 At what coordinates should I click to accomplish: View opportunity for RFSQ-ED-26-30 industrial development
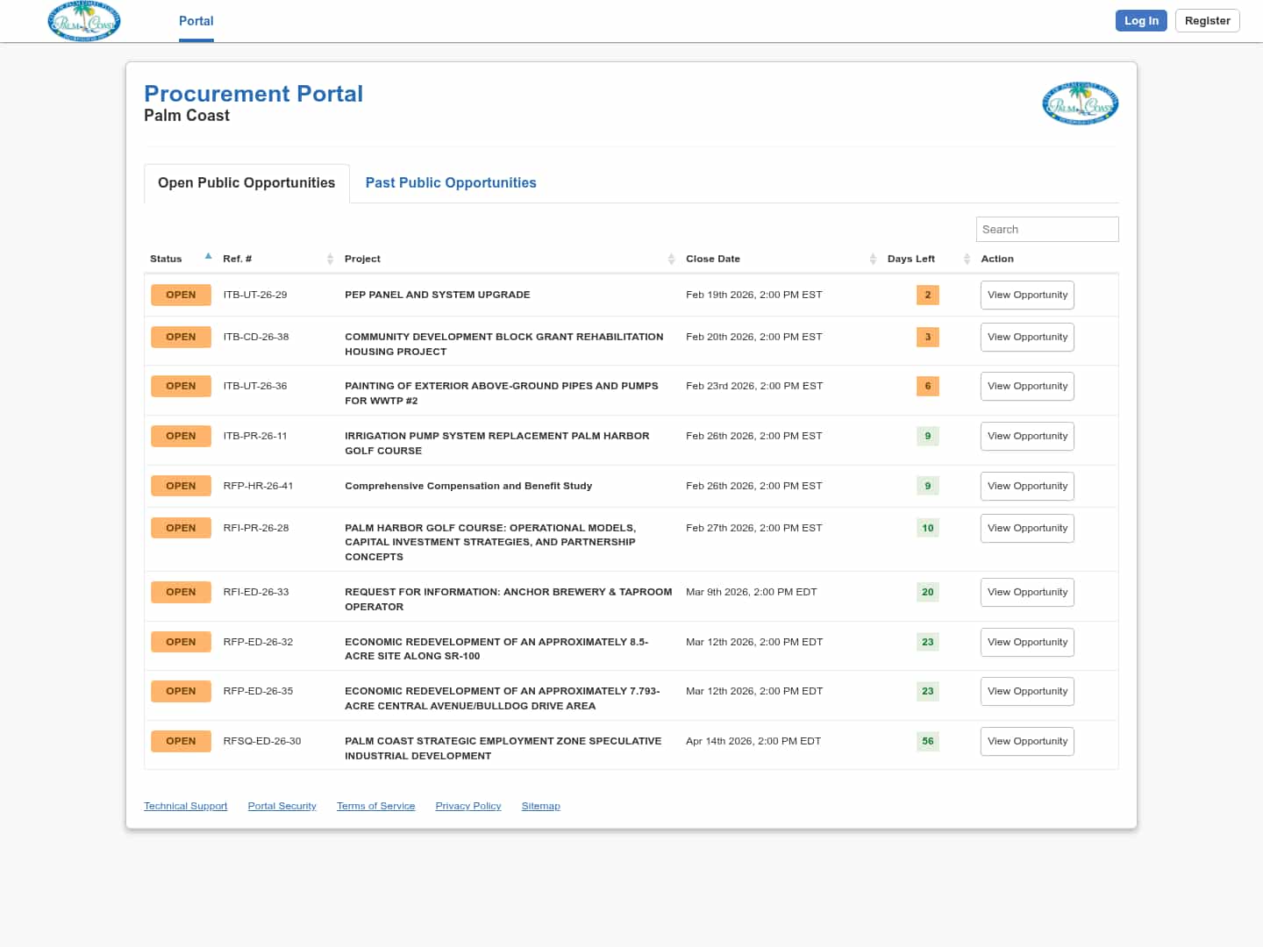[x=1027, y=742]
